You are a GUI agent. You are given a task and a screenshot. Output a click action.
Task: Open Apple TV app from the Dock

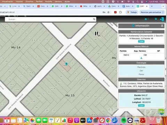coord(83,120)
